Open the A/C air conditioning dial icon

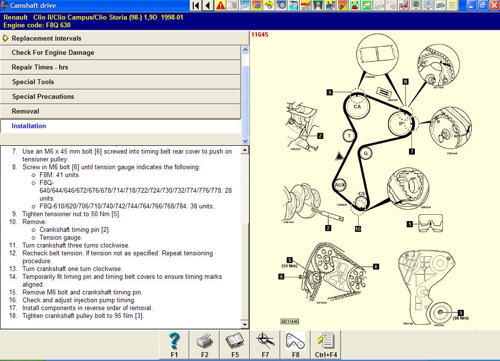click(416, 5)
